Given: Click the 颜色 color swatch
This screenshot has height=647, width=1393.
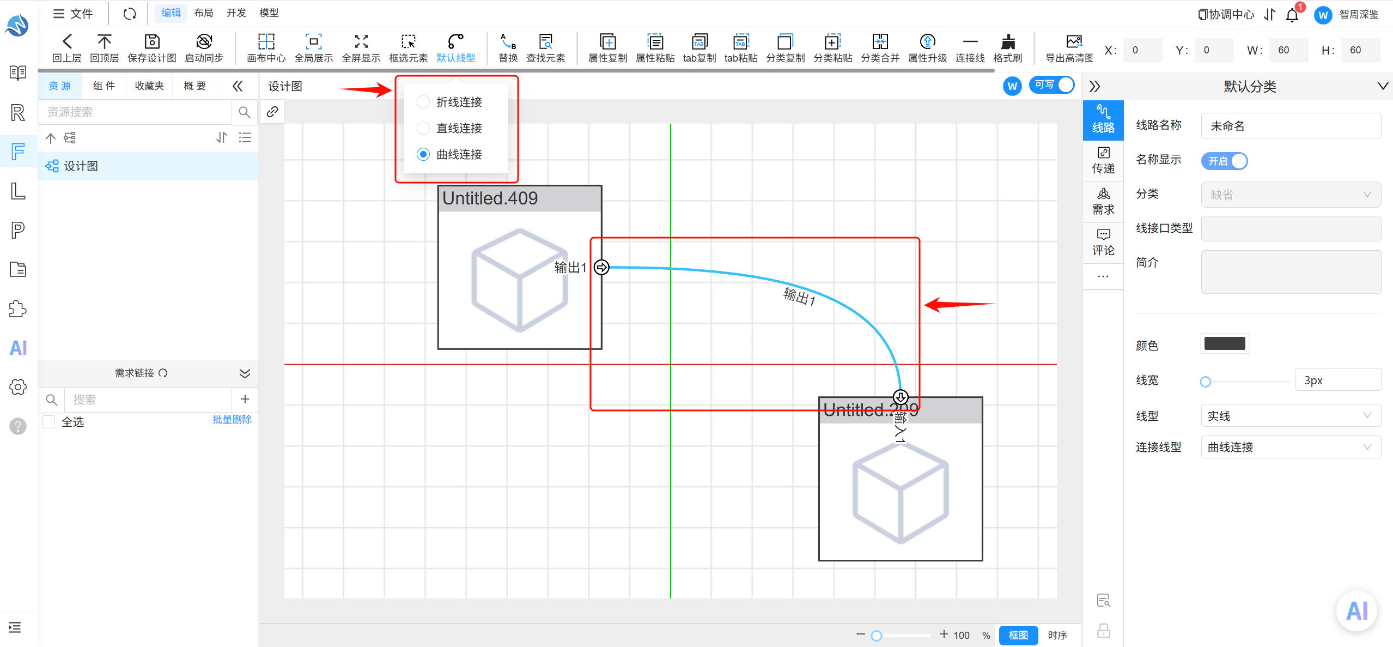Looking at the screenshot, I should (1225, 343).
